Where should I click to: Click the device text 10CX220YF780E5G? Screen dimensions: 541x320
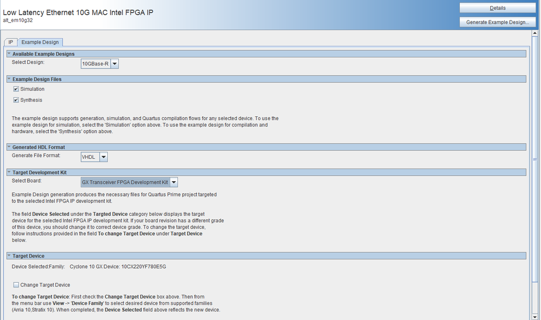(144, 266)
